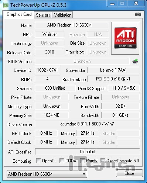147x183 pixels.
Task: Click Device ID value 1002 - 6741
Action: pyautogui.click(x=47, y=70)
